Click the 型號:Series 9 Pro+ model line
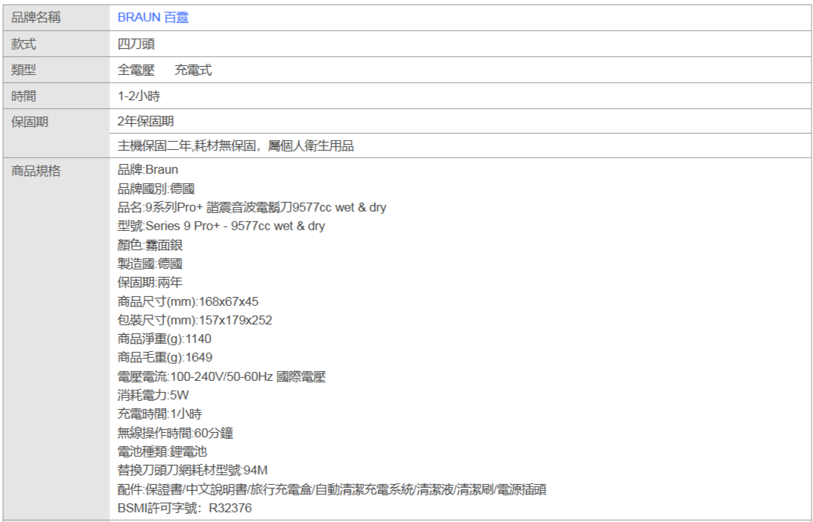 221,226
